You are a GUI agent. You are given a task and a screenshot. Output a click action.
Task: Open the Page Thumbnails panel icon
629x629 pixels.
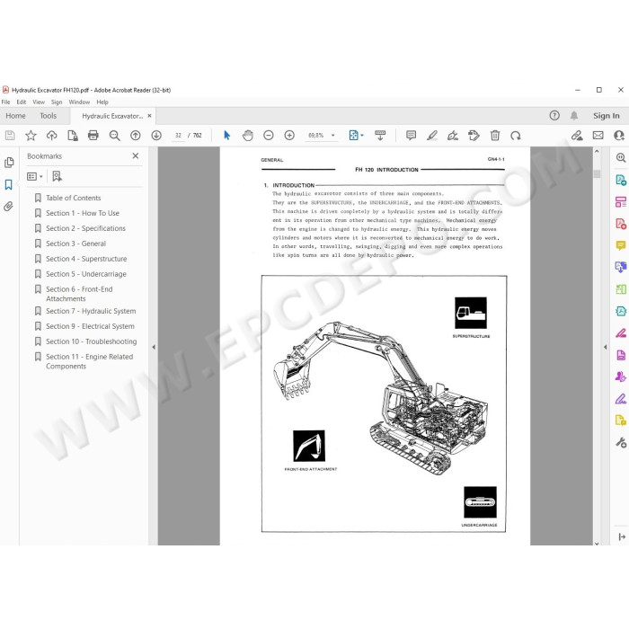(9, 163)
